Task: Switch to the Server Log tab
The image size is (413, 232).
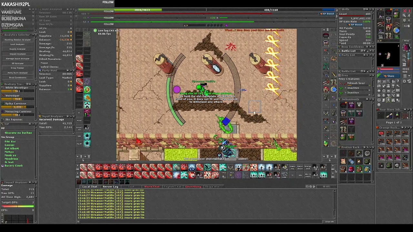Action: 110,187
